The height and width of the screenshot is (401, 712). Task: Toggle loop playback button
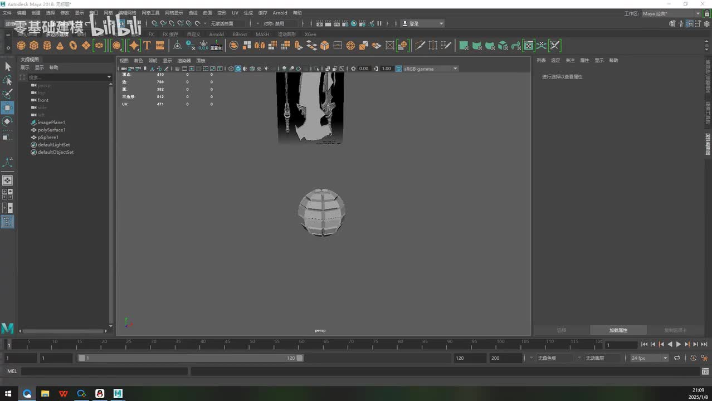pos(677,358)
